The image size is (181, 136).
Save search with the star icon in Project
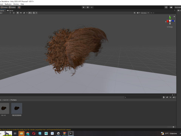click(x=170, y=97)
